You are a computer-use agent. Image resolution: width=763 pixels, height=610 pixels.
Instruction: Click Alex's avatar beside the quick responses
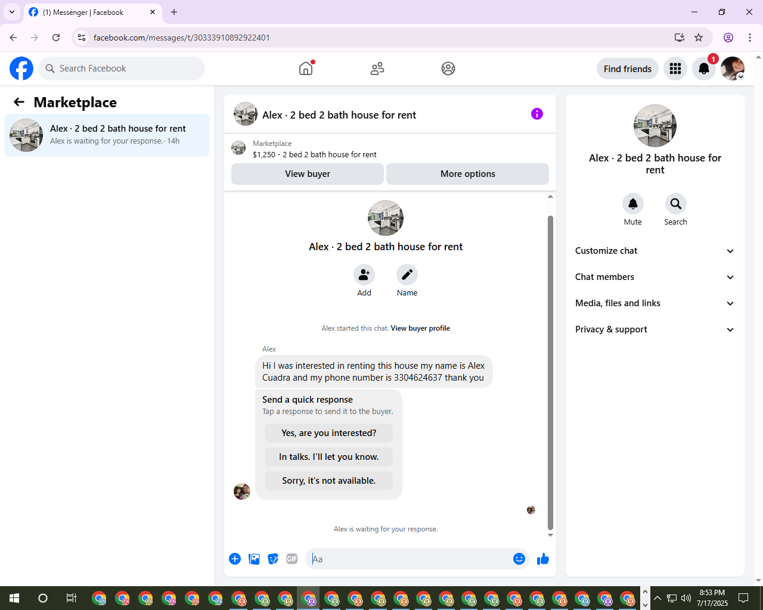242,491
